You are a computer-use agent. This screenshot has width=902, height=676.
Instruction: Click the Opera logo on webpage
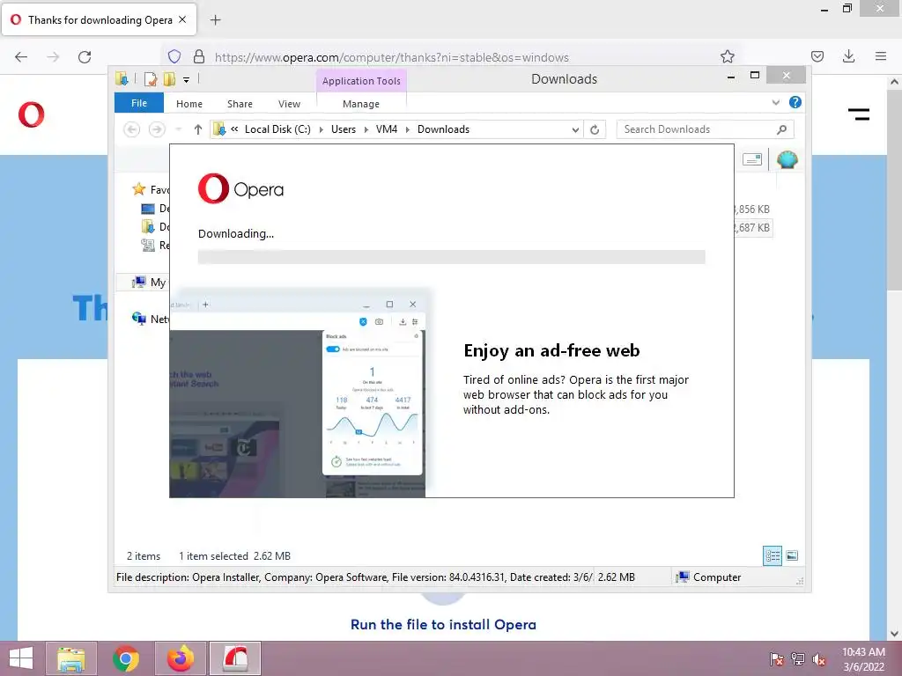pos(31,114)
